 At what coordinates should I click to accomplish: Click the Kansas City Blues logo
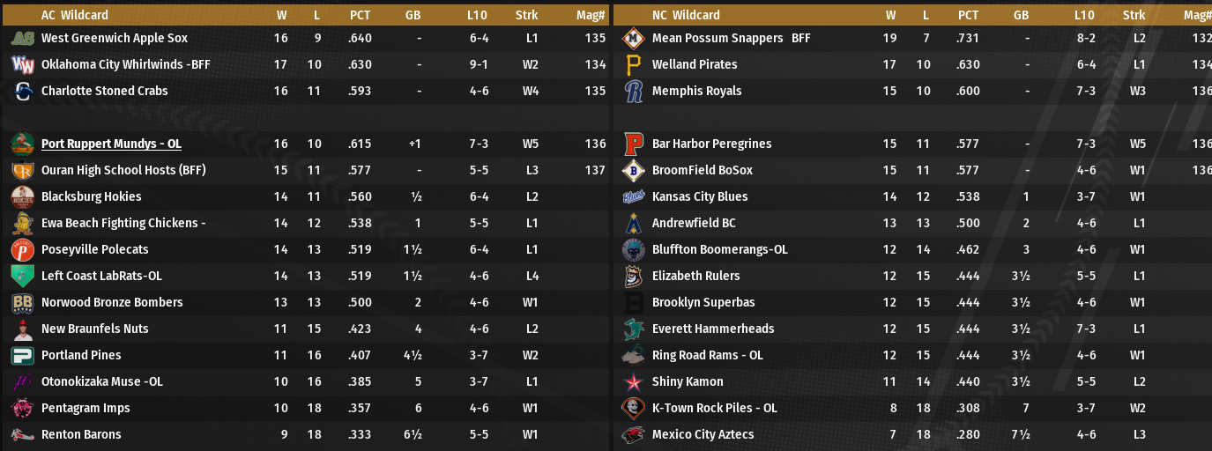point(633,197)
